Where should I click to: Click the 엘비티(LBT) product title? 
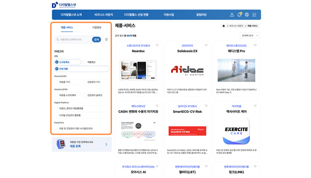pyautogui.click(x=187, y=172)
